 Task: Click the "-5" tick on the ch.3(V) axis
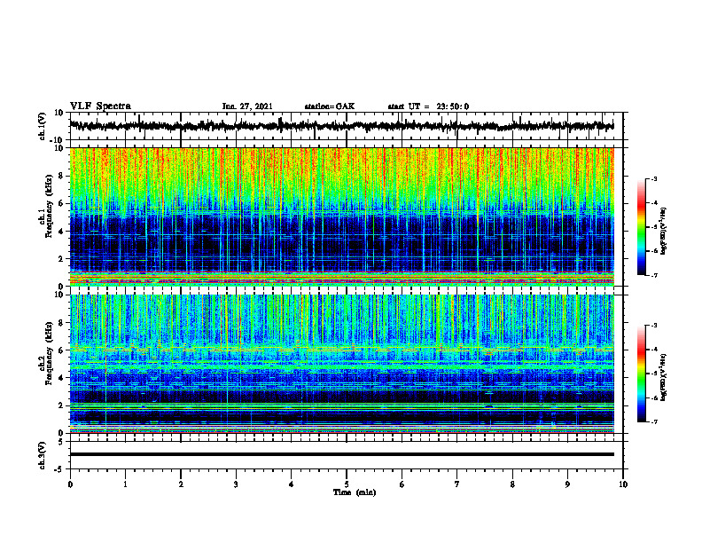pyautogui.click(x=59, y=469)
